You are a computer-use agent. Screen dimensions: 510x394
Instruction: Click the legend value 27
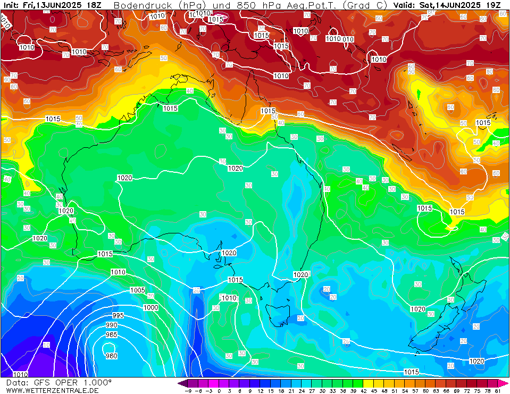pyautogui.click(x=312, y=391)
